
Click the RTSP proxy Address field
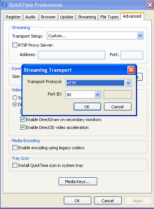point(71,55)
